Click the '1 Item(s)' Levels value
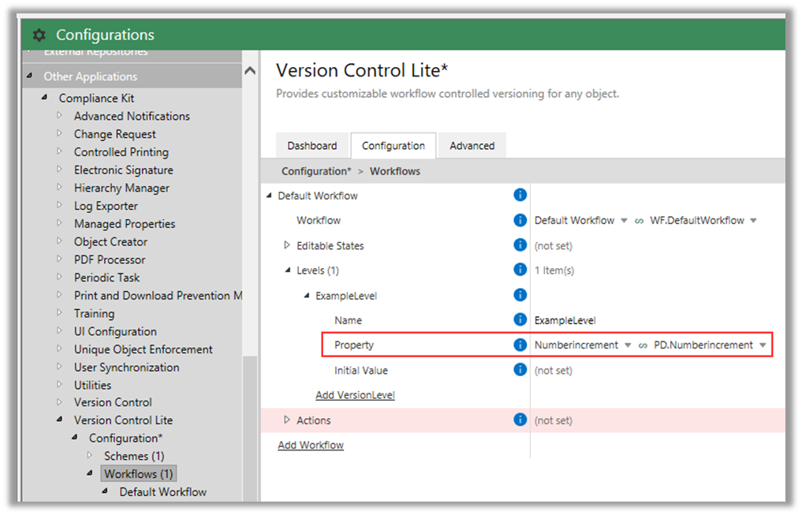 [554, 271]
